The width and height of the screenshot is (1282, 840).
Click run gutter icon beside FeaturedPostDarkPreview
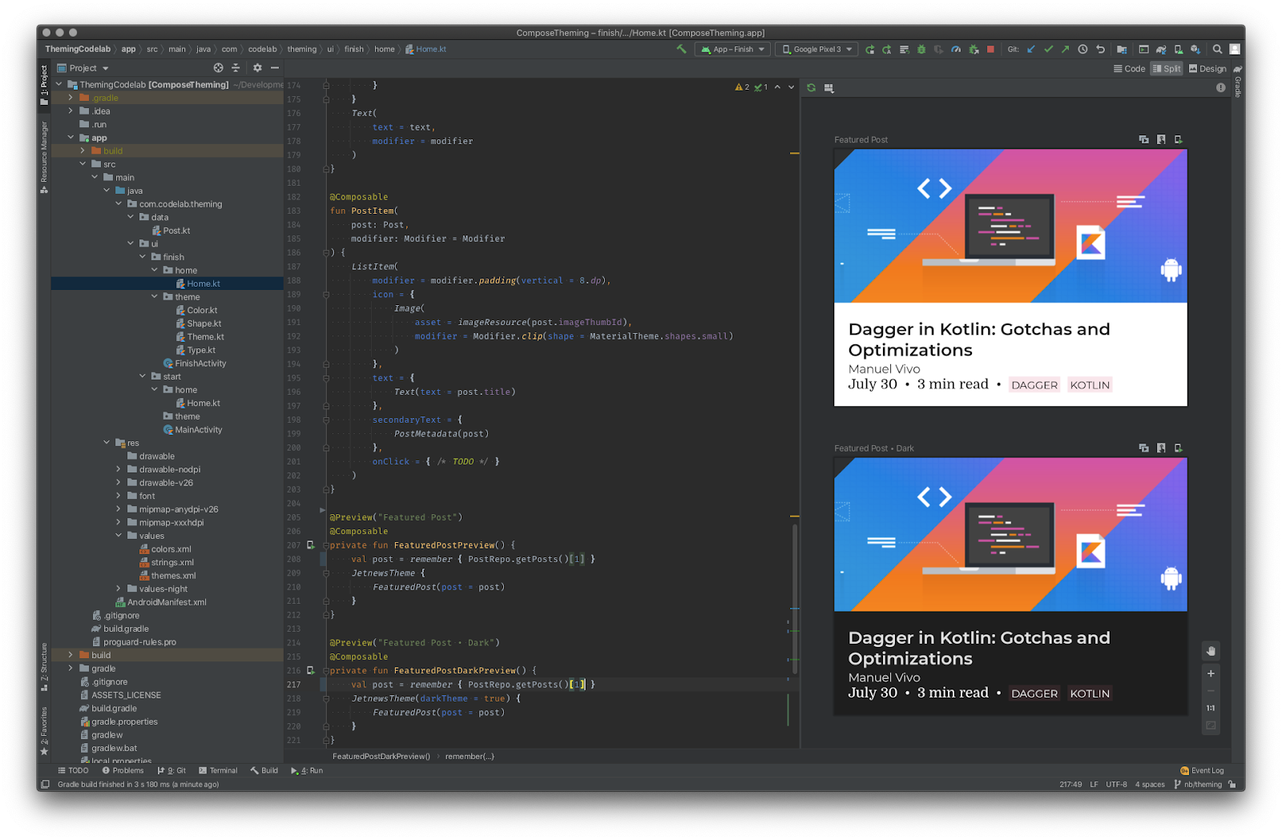(x=311, y=671)
